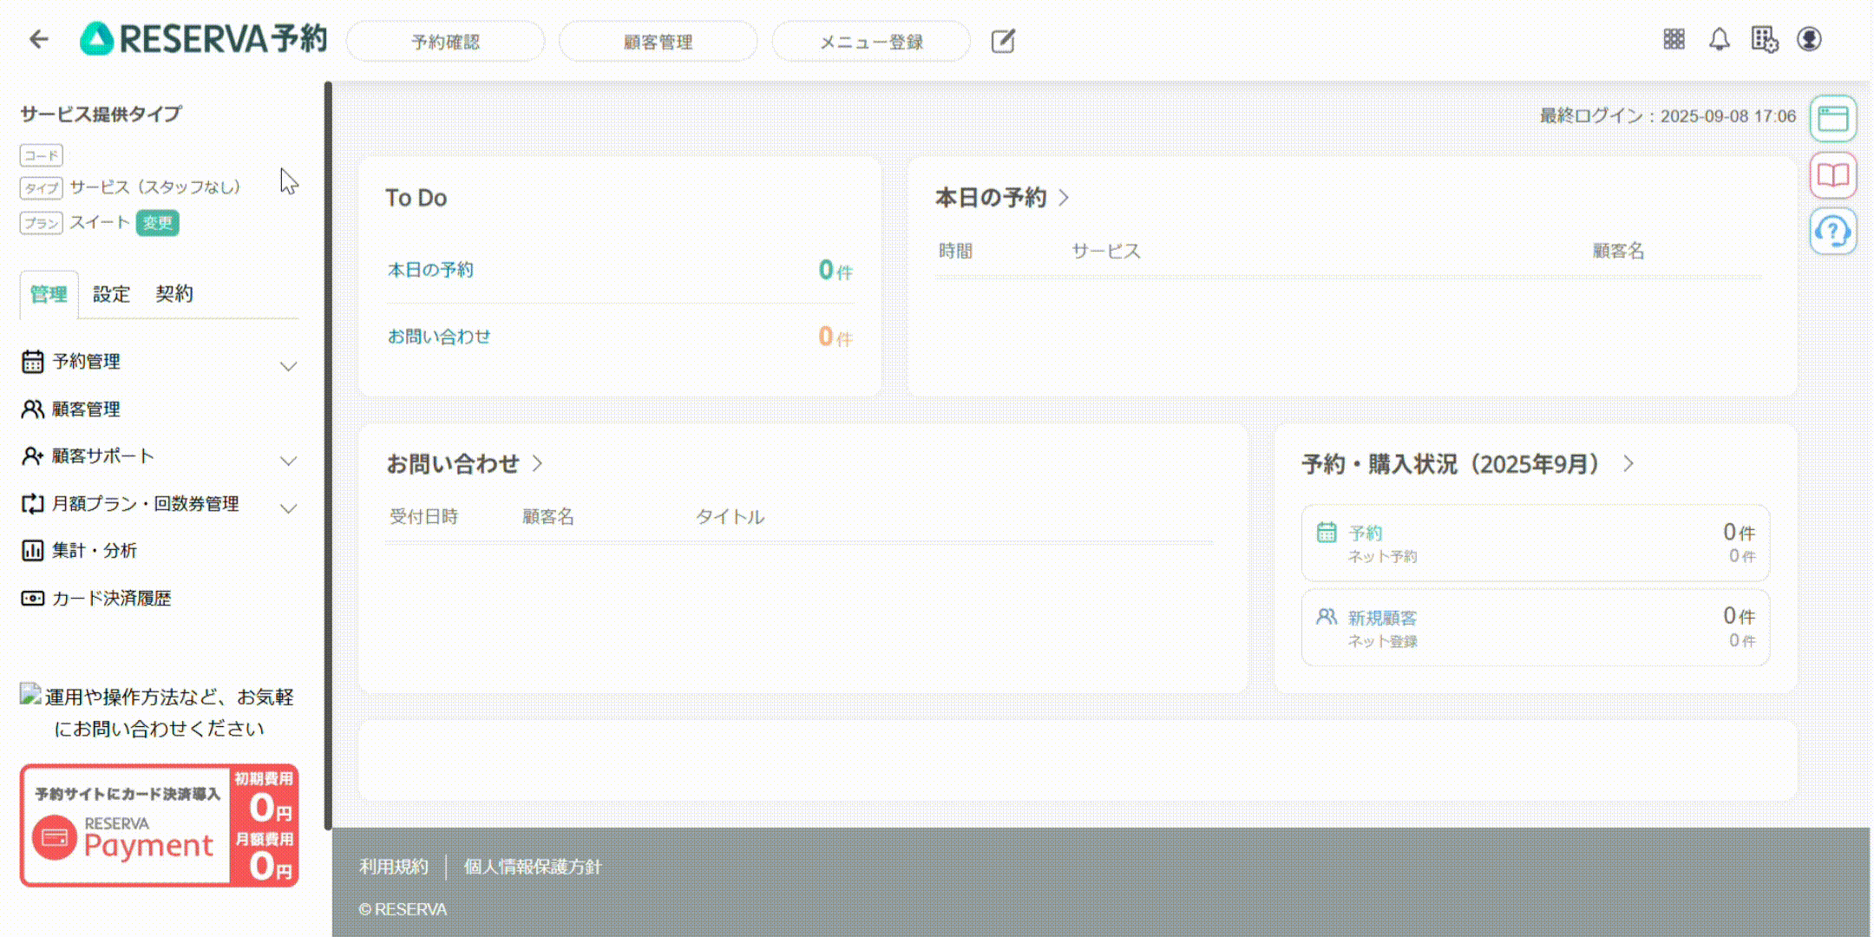Click the RESERVA Payment banner
This screenshot has width=1874, height=937.
(160, 825)
